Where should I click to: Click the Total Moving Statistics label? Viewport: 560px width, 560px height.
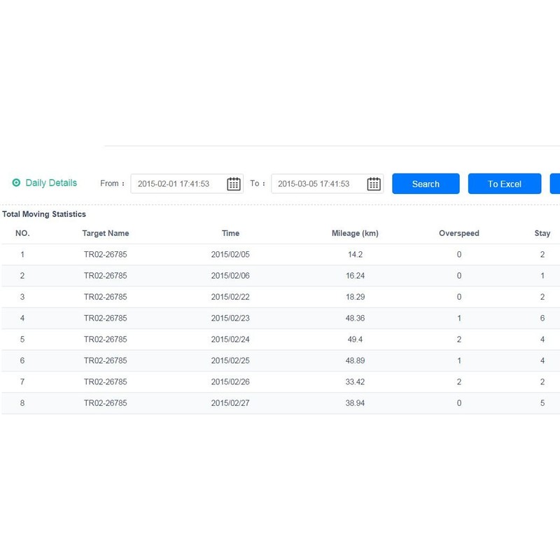click(44, 213)
